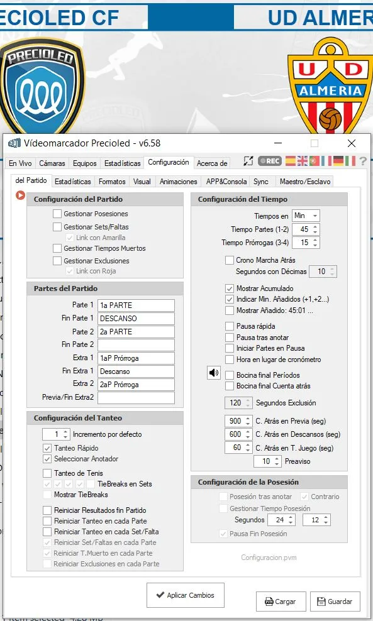Image resolution: width=373 pixels, height=621 pixels.
Task: Click the fullscreen expand arrows icon
Action: [x=248, y=160]
